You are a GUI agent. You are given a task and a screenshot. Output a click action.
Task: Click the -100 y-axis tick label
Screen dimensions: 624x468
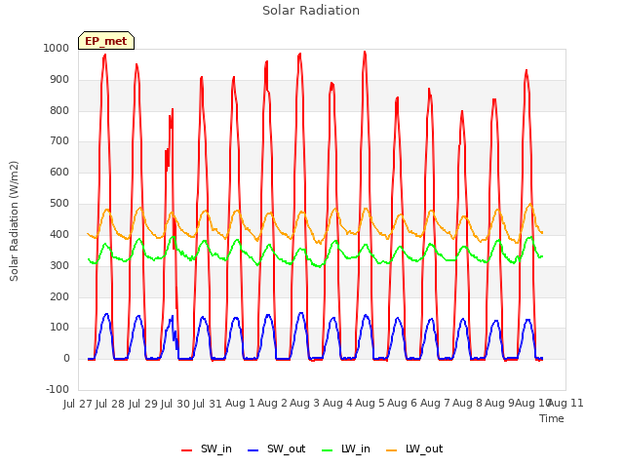click(58, 389)
